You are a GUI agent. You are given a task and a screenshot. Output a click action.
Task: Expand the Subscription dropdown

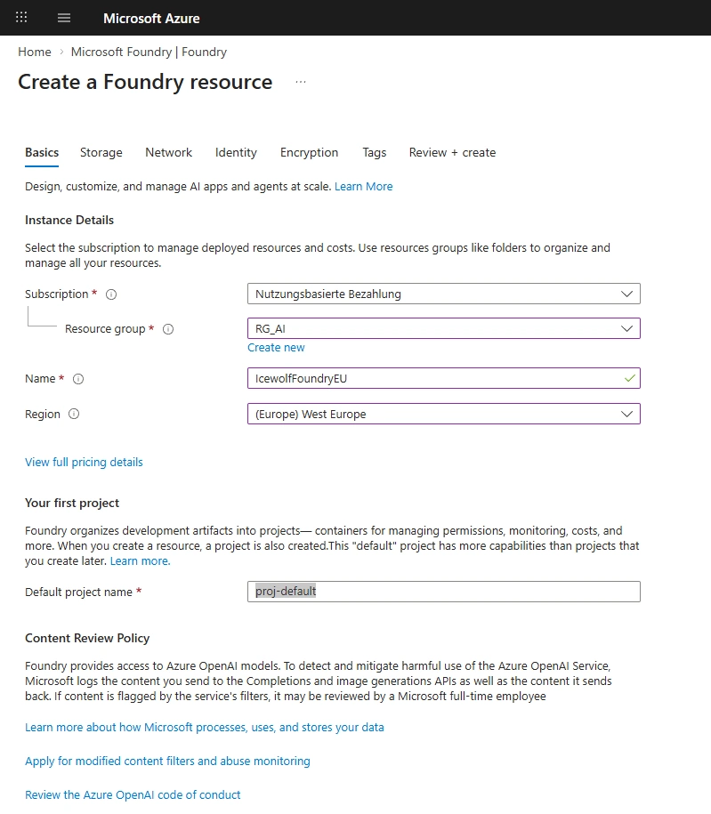point(443,294)
